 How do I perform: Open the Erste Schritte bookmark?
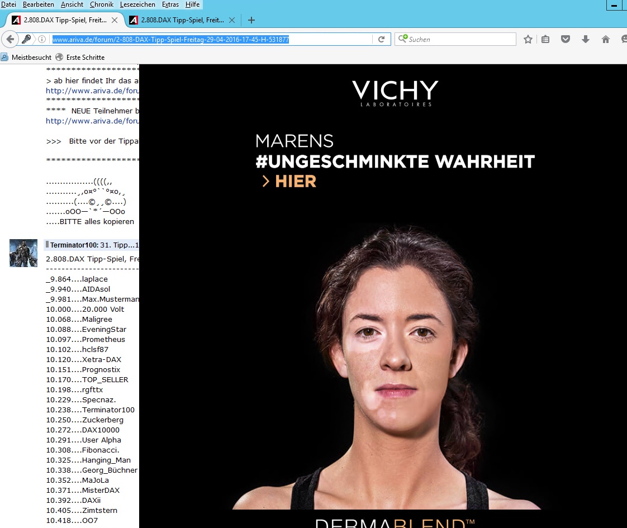tap(80, 57)
